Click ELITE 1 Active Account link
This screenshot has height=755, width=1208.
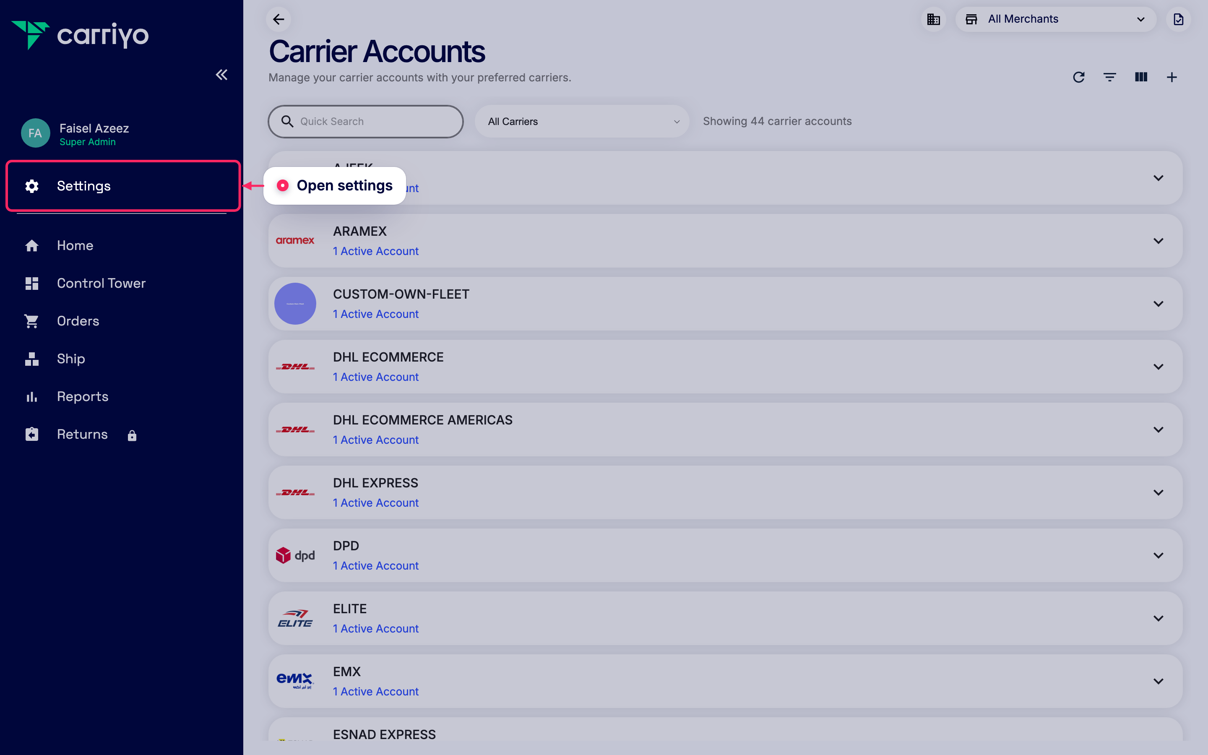[x=375, y=629]
